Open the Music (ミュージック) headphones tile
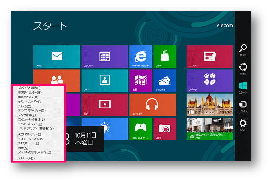Viewport: 271px width, 183px height. 153,105
